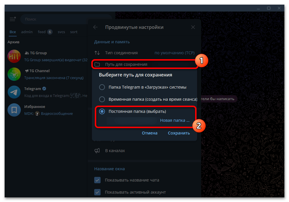Open the Telegram service chat avatar

tap(14, 92)
